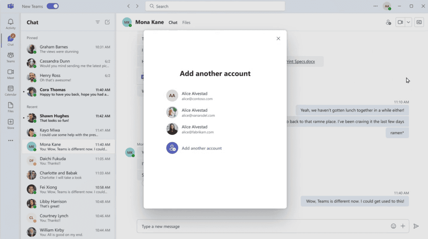Open the pop-out panel icon in header
The width and height of the screenshot is (428, 239).
[419, 23]
